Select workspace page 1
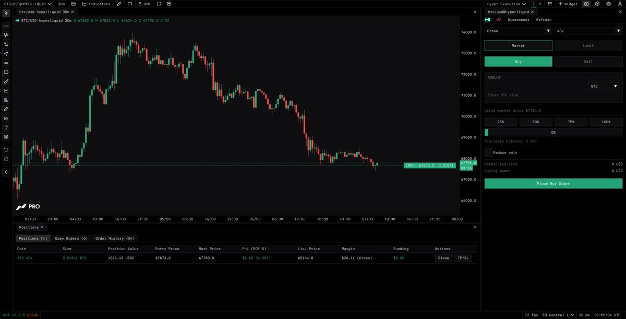Viewport: 626px width, 319px height. pos(533,4)
